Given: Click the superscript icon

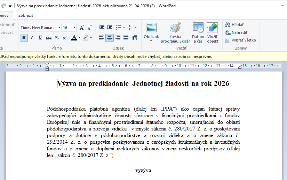Looking at the screenshot, I should pyautogui.click(x=65, y=38).
